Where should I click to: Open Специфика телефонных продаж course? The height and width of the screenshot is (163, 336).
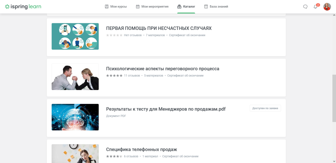click(141, 149)
